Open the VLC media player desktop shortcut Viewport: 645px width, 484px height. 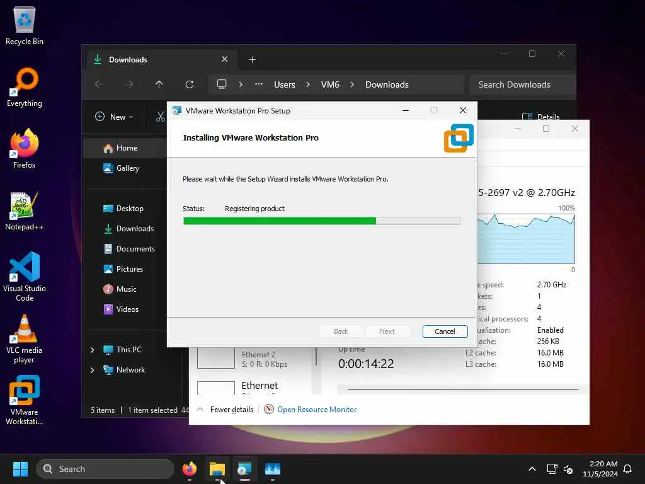click(25, 339)
